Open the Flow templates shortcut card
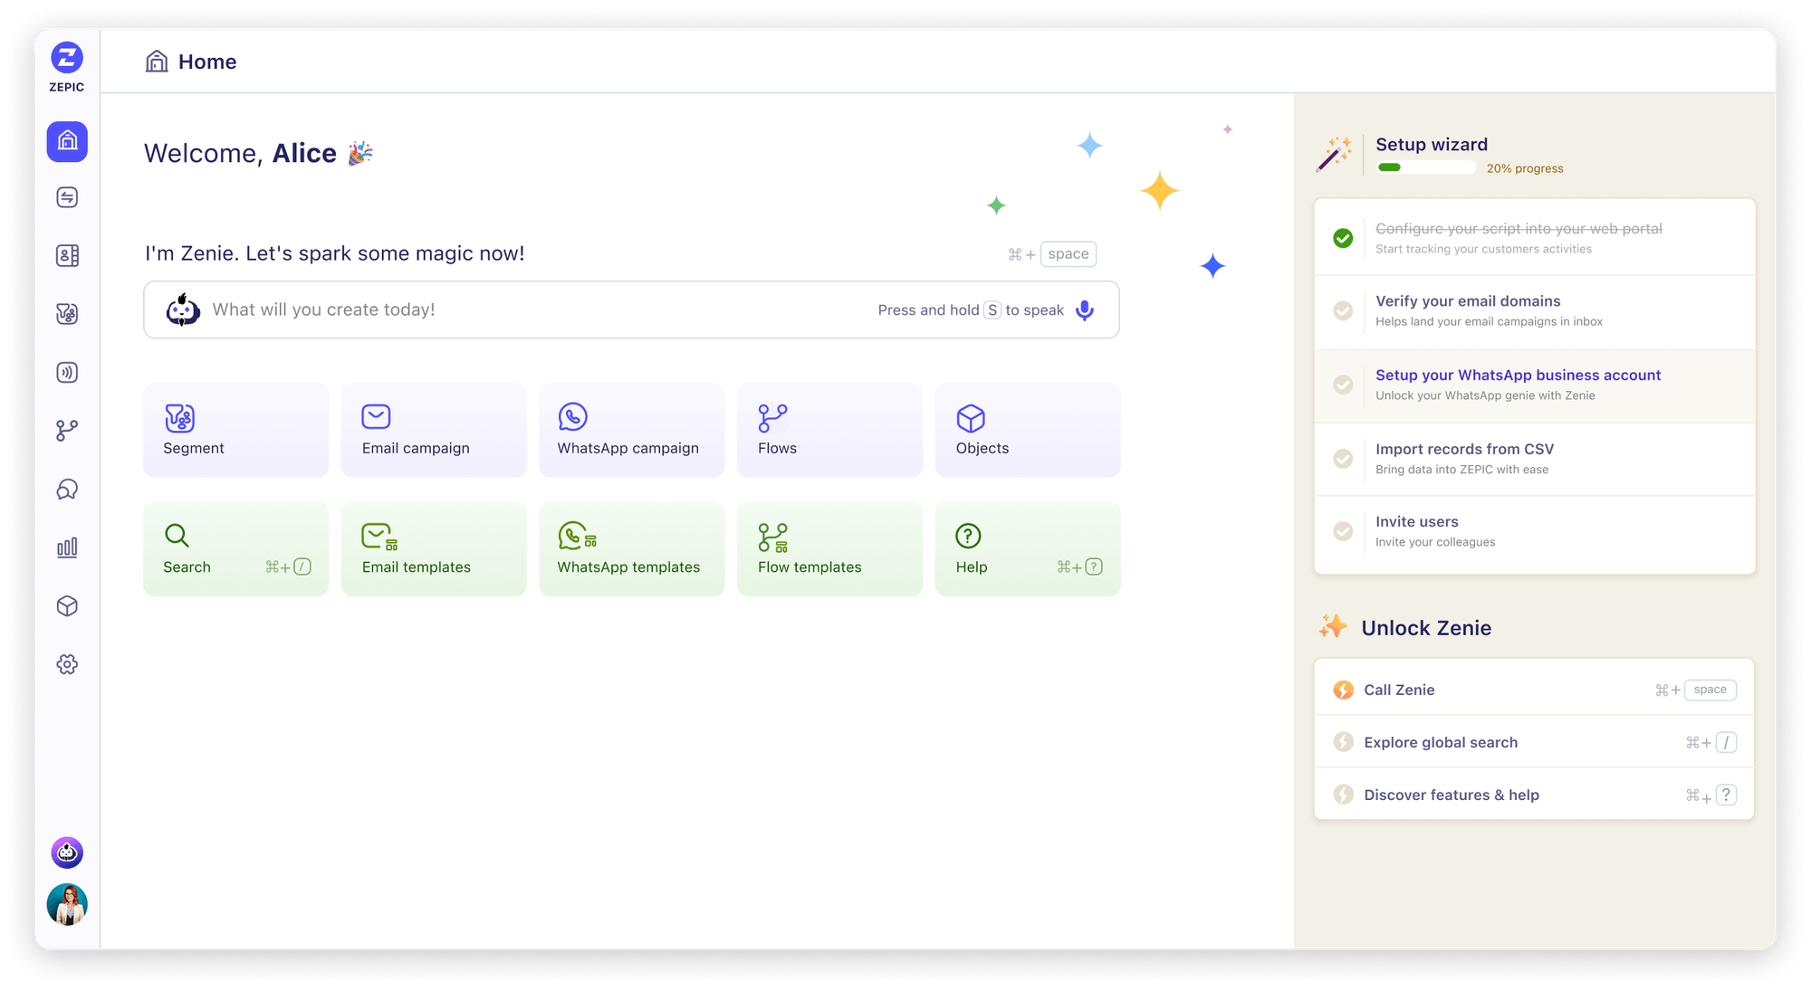The width and height of the screenshot is (1811, 990). (829, 548)
